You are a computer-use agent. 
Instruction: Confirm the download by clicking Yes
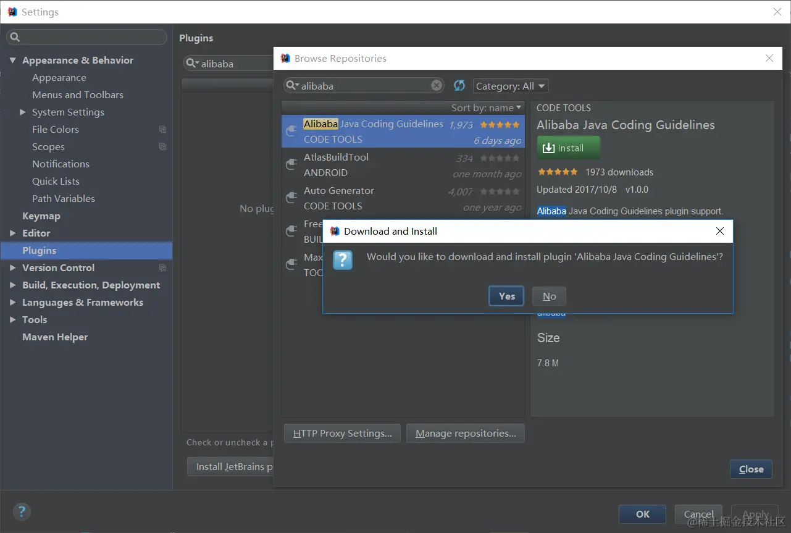pos(506,296)
